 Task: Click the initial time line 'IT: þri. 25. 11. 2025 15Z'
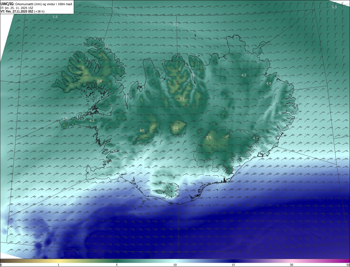(x=17, y=8)
